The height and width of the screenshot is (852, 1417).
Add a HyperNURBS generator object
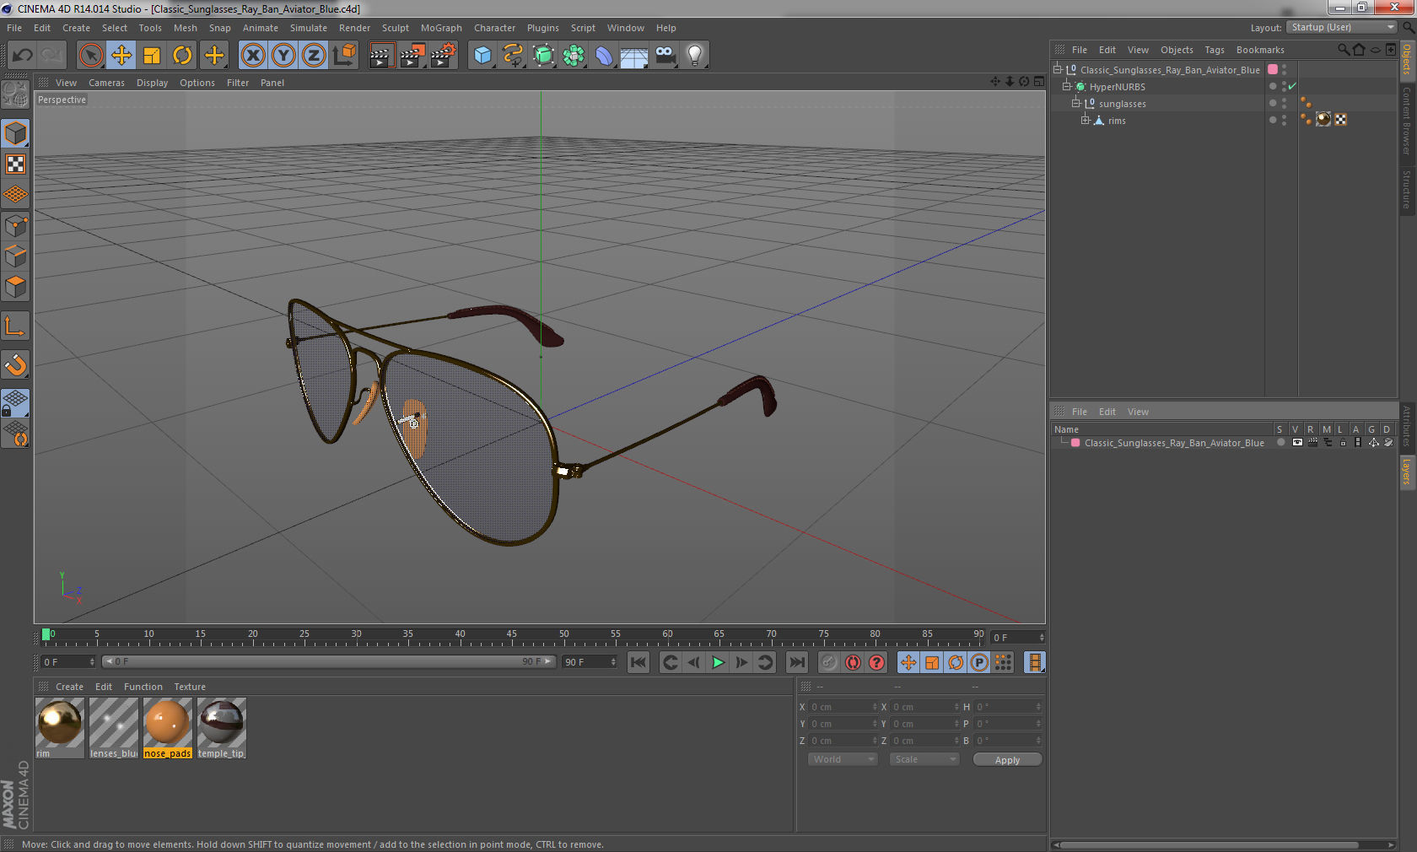coord(543,56)
